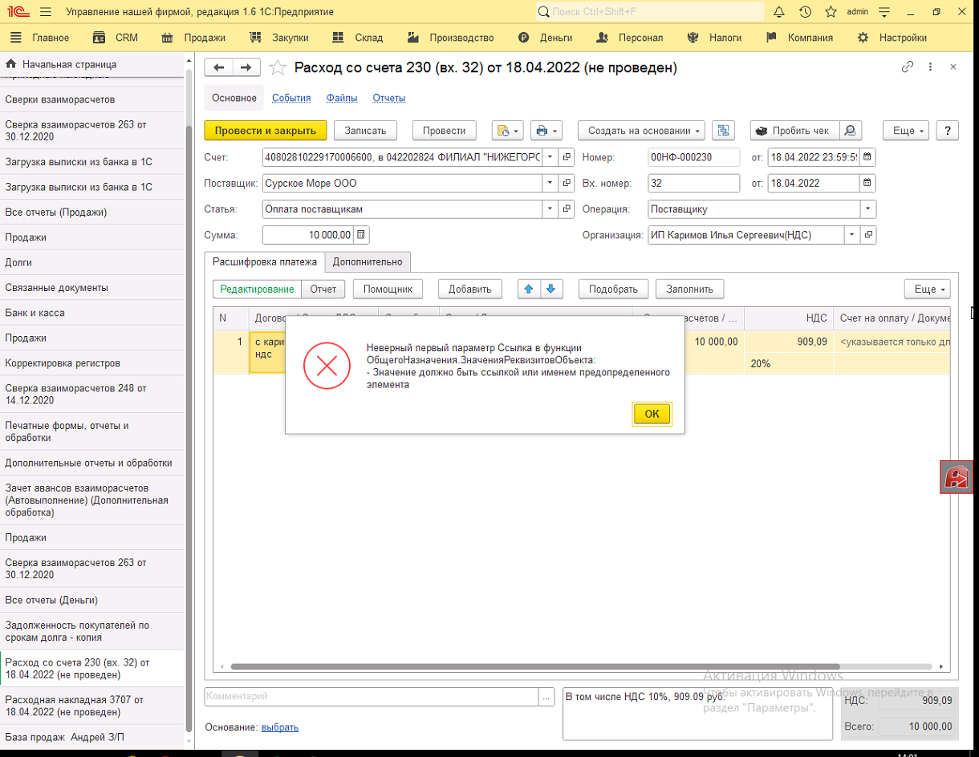Open the Статья item card icon

(x=567, y=209)
